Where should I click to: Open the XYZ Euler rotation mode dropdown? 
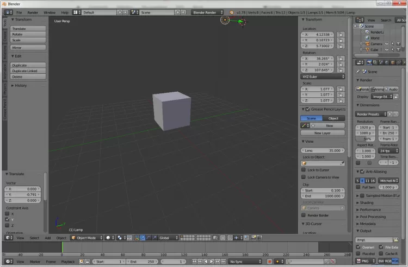(323, 77)
